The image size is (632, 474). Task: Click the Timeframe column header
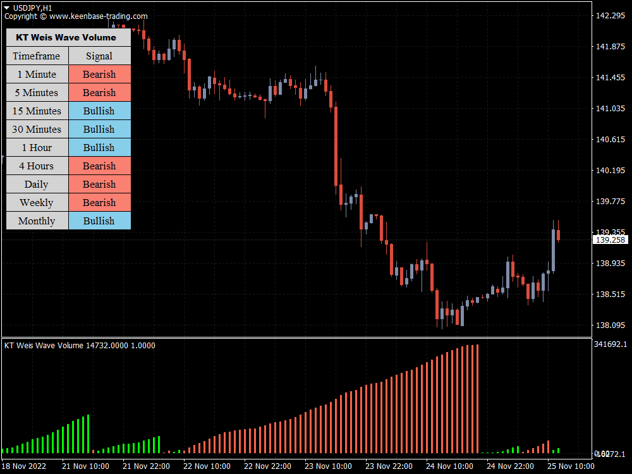tap(37, 56)
